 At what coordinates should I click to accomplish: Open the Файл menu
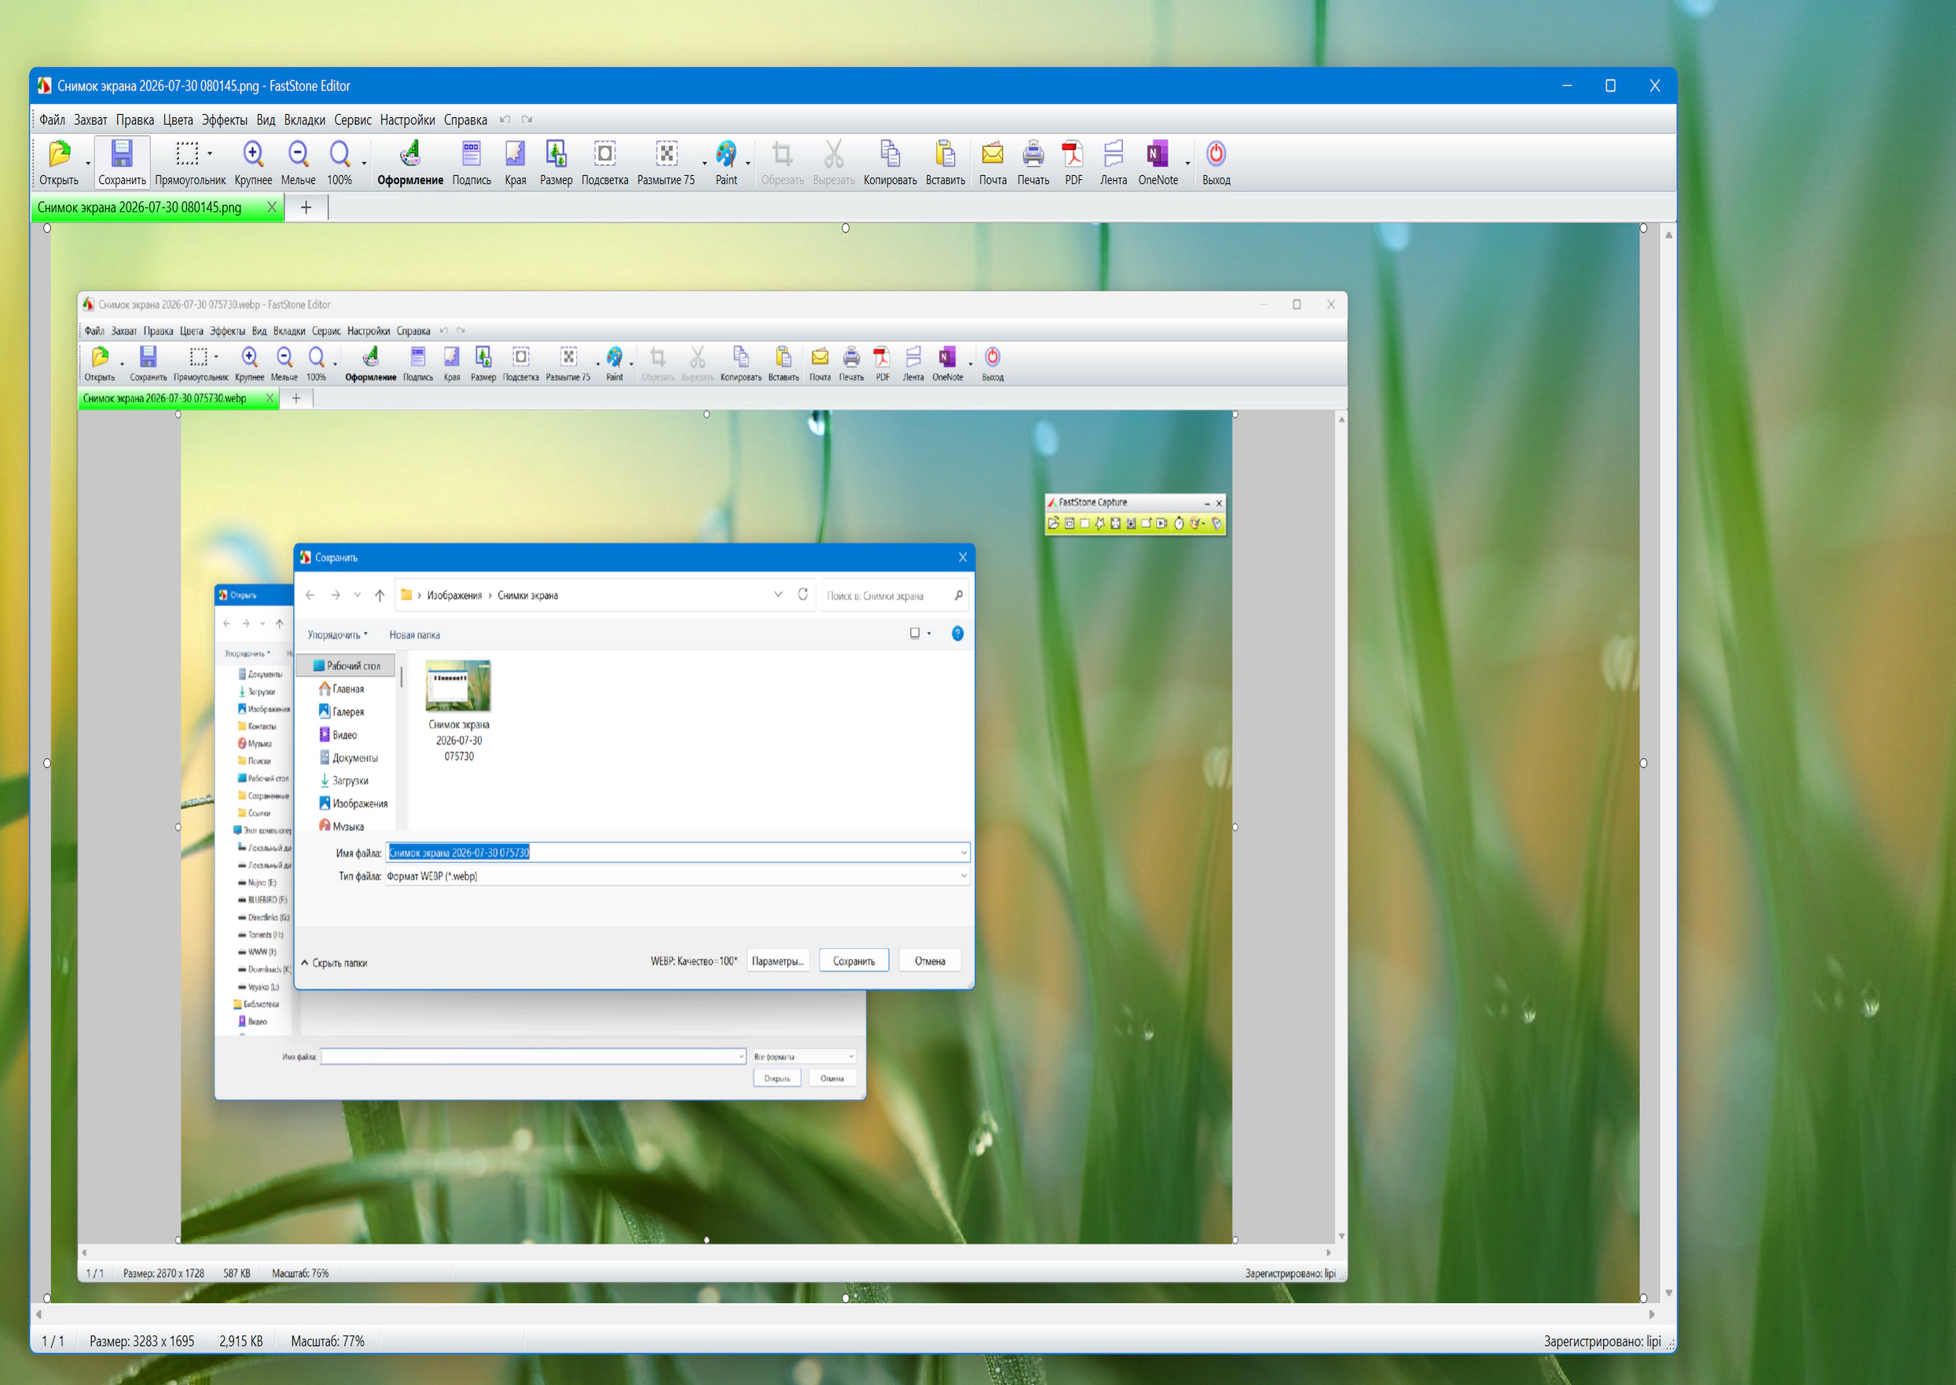point(52,120)
